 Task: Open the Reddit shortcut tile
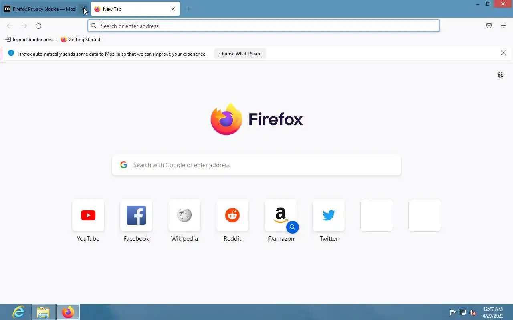232,215
